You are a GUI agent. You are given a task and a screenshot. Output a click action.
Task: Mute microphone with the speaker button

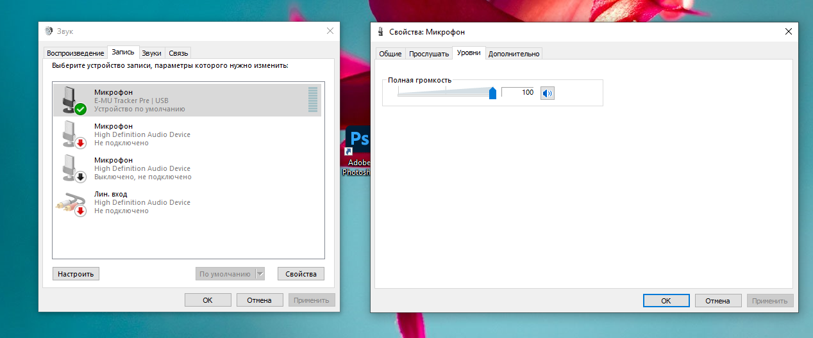547,93
